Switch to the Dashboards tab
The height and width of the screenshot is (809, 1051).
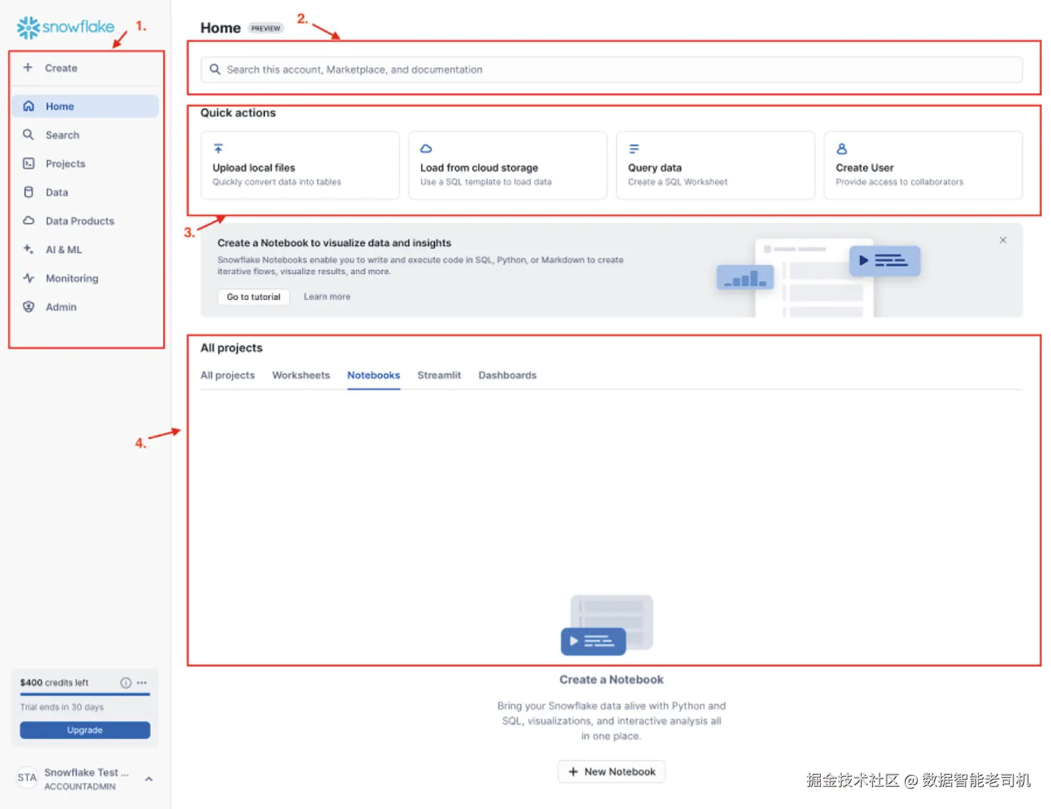click(x=507, y=375)
